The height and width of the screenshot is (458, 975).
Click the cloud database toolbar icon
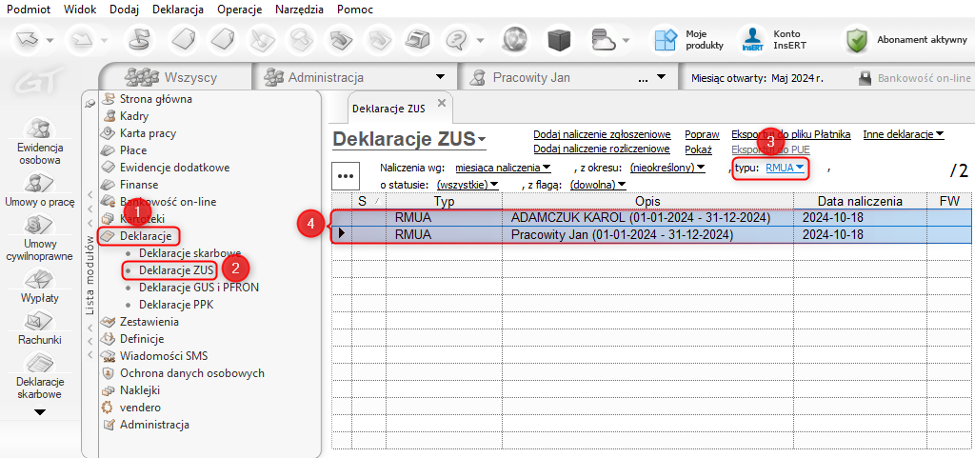(603, 40)
